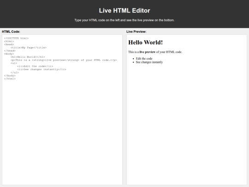Image resolution: width=249 pixels, height=187 pixels.
Task: Place cursor on '<li>See changes instantly</li>' code line
Action: tap(41, 69)
